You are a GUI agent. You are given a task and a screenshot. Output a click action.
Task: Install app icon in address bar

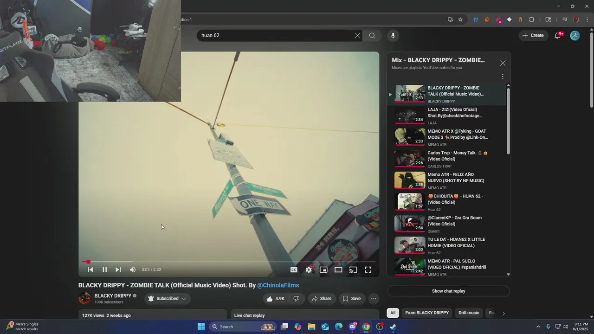pyautogui.click(x=450, y=19)
